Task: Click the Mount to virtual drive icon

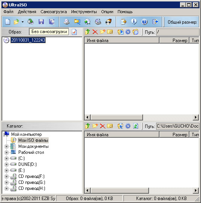Action: (98, 22)
